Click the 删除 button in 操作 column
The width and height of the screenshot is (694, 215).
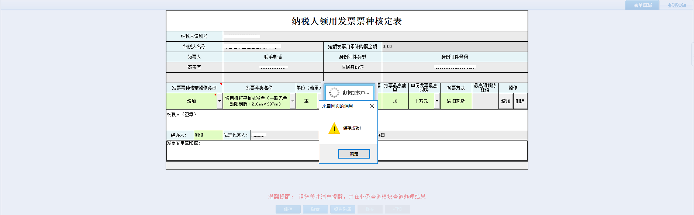520,101
